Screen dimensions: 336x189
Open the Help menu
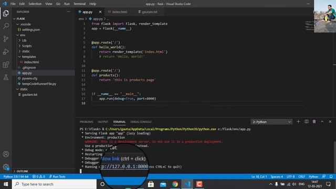92,4
